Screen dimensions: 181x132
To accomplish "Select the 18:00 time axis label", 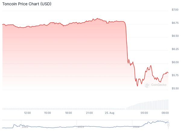I will (x=68, y=113).
